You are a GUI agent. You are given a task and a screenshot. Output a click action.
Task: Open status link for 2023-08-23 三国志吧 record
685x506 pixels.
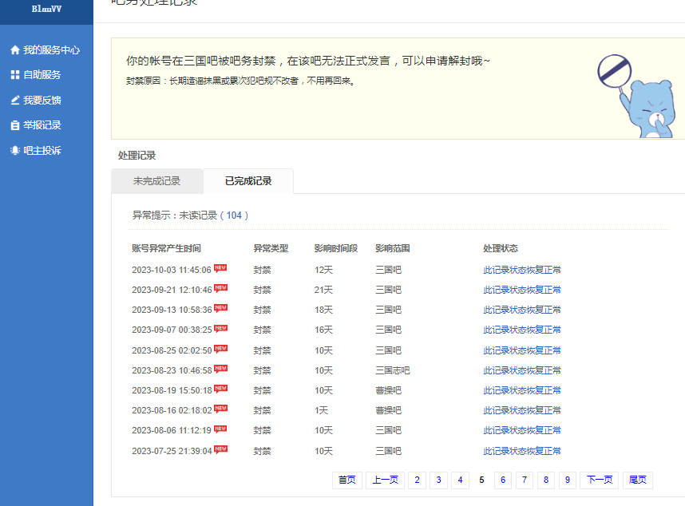[521, 370]
